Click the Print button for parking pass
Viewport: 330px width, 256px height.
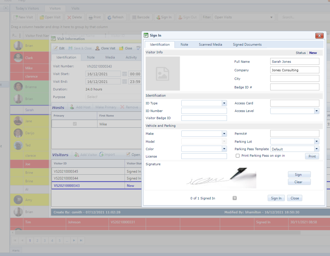[x=312, y=156]
